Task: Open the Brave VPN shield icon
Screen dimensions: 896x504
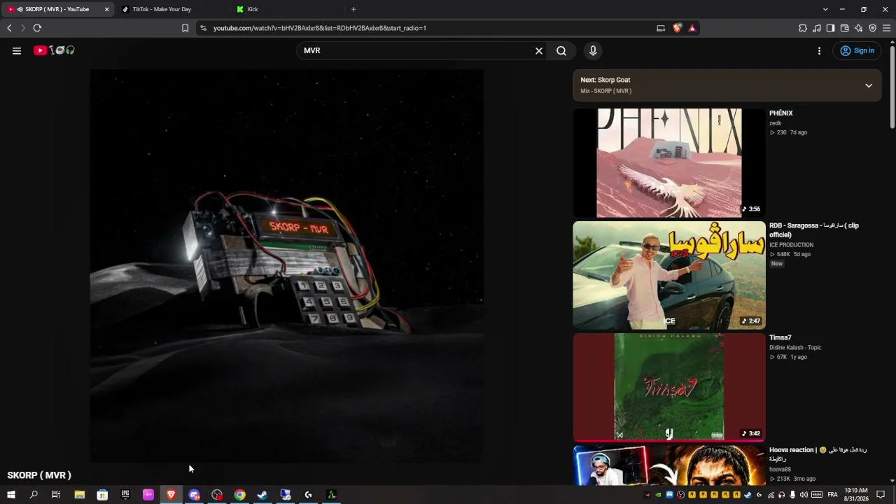Action: 872,28
